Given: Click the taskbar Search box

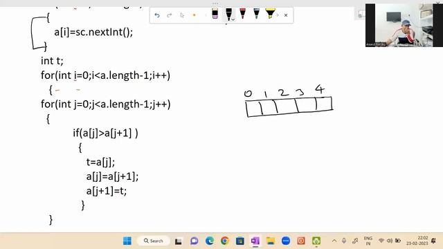Looking at the screenshot, I should coord(154,241).
